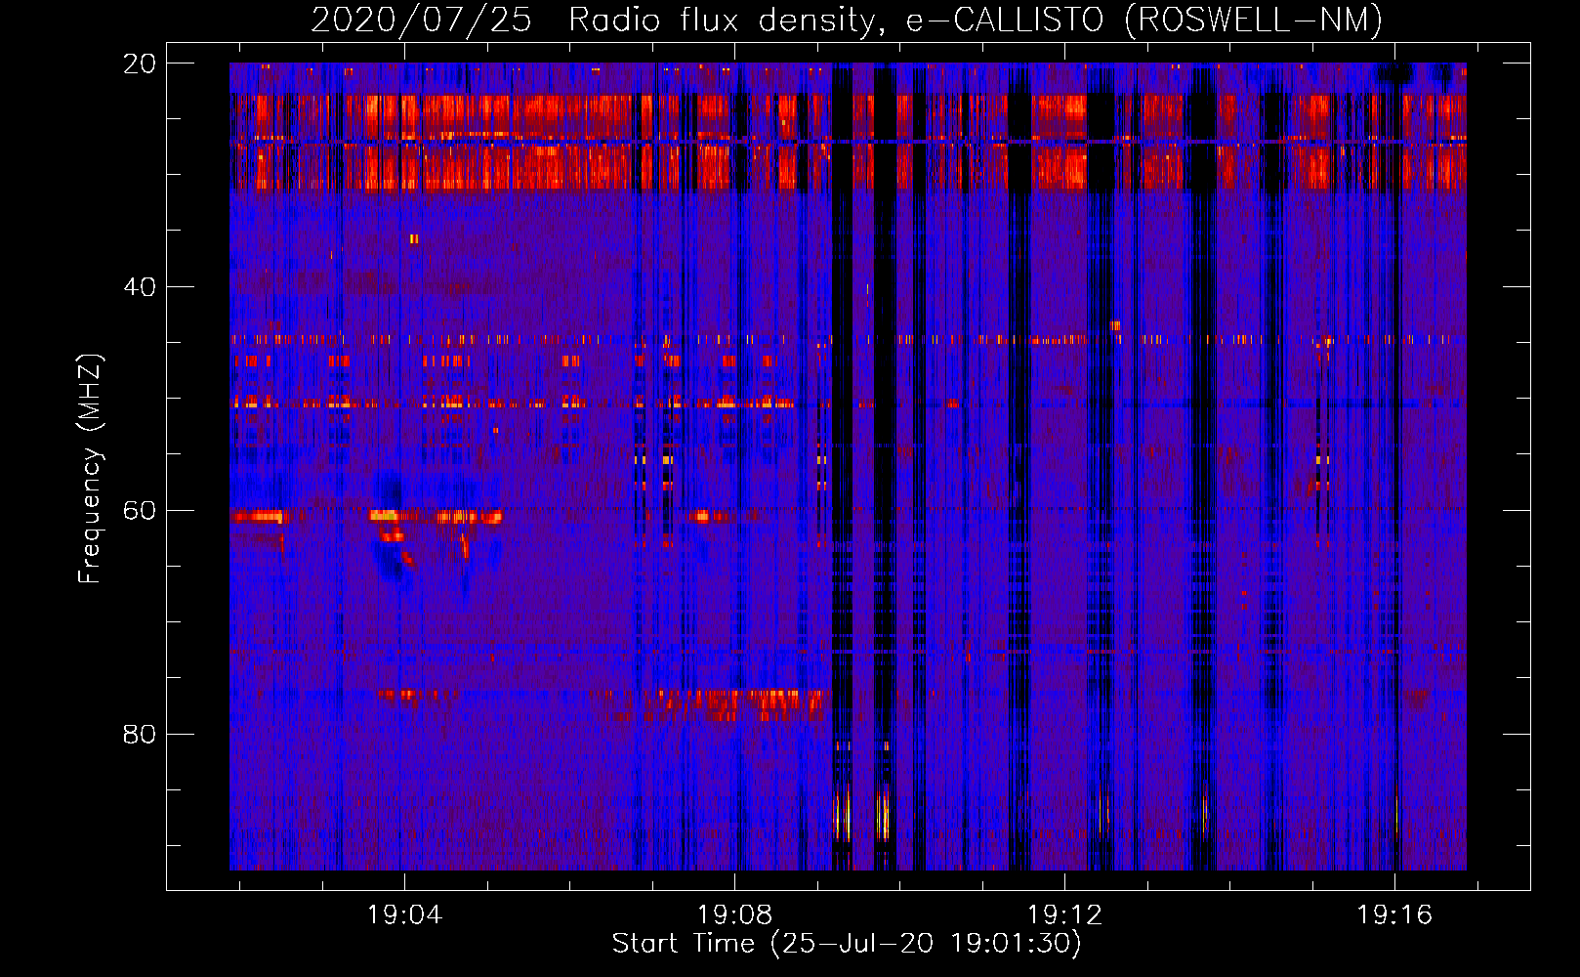1580x977 pixels.
Task: Click the '19:12' time tick label
Action: 1064,915
